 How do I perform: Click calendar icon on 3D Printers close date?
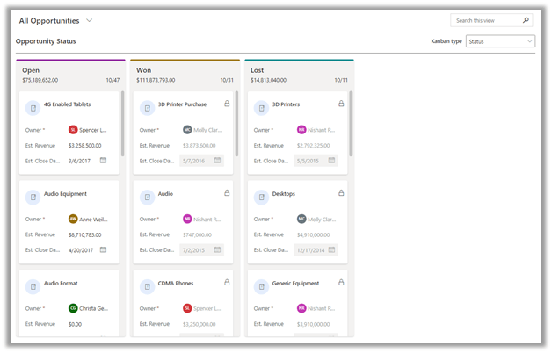(x=330, y=161)
